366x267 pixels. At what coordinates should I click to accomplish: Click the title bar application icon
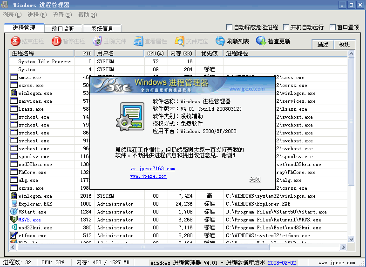(x=5, y=5)
